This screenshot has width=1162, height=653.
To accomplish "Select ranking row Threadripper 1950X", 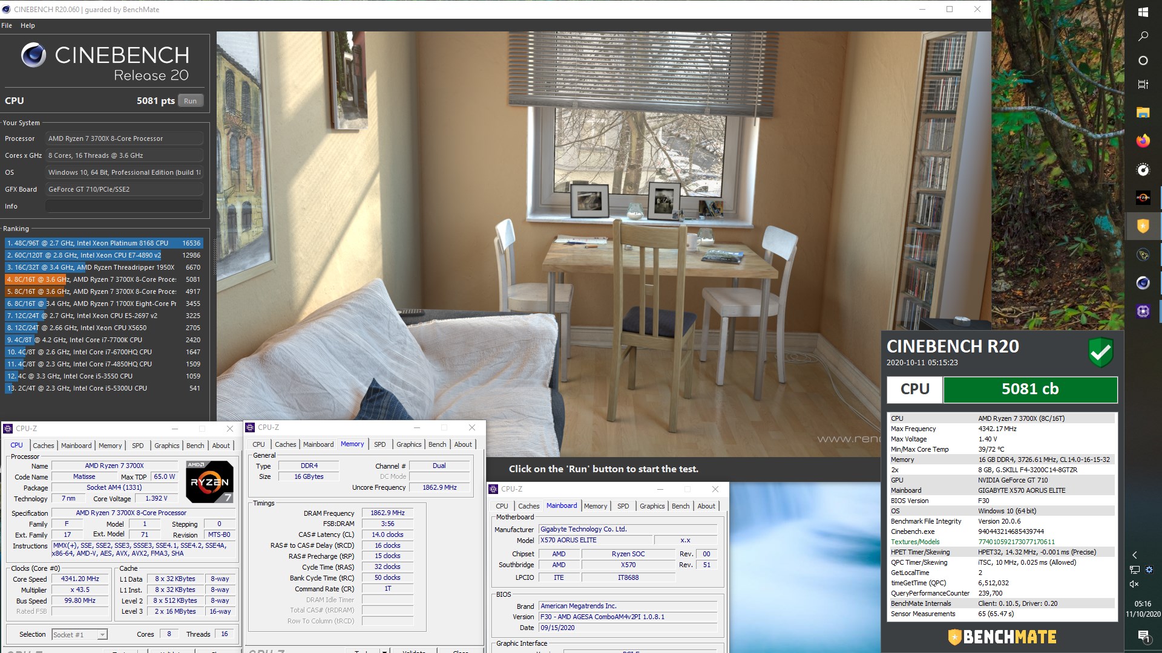I will (x=103, y=267).
